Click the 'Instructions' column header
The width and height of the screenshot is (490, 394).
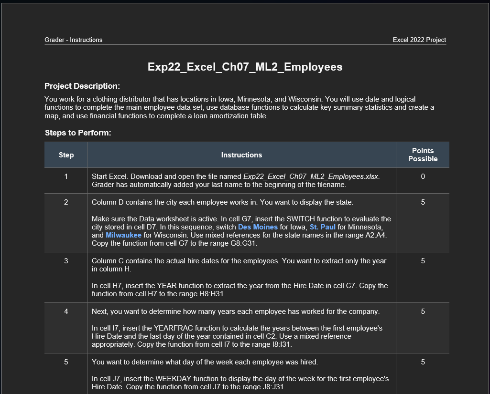[x=241, y=155]
